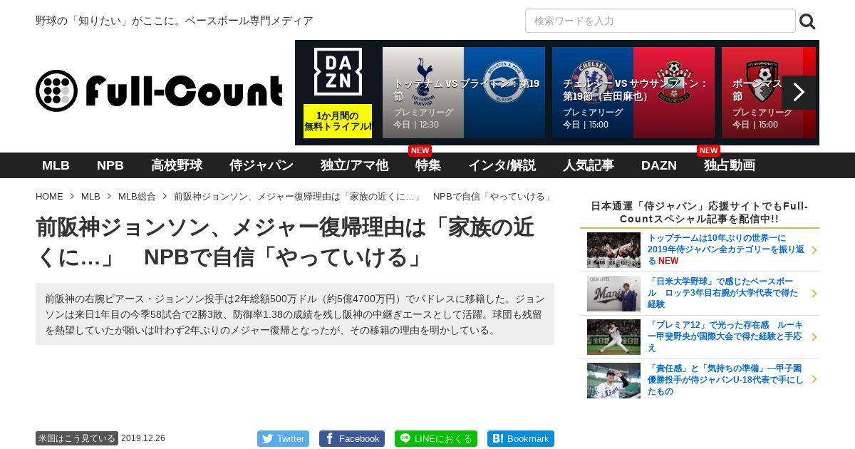The image size is (855, 449).
Task: Click the 米国はこう見ている tag
Action: coord(77,438)
